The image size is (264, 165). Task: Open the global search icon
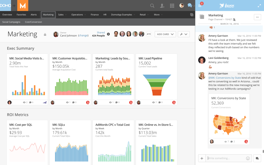152,5
